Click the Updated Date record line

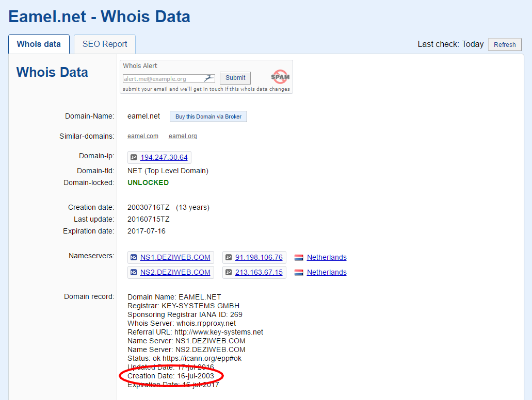click(171, 367)
